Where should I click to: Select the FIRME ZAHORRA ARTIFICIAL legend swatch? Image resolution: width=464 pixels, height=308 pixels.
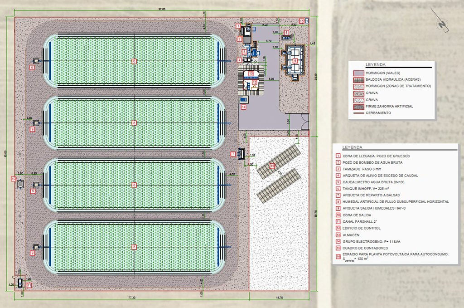click(x=359, y=106)
